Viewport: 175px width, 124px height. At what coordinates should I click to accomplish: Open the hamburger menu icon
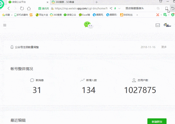5,25
